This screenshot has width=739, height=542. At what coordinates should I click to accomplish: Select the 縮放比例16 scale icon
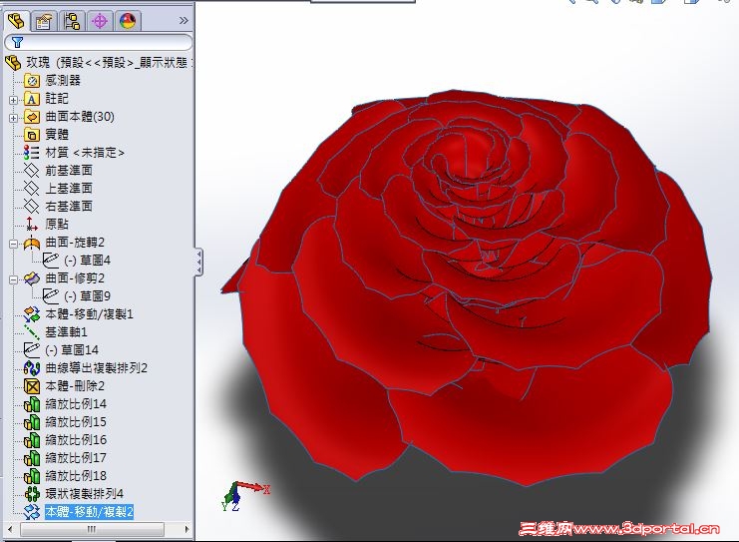32,440
